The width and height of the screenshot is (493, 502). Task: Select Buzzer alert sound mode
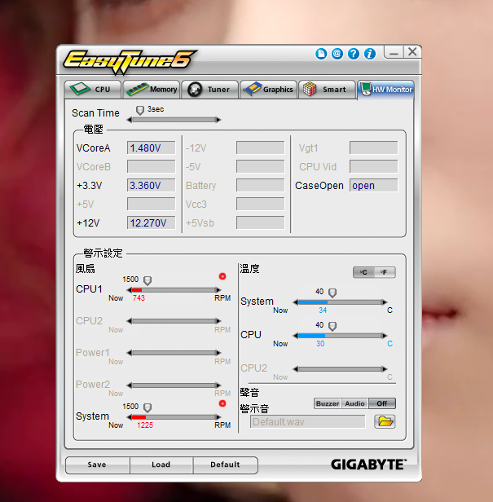click(328, 403)
